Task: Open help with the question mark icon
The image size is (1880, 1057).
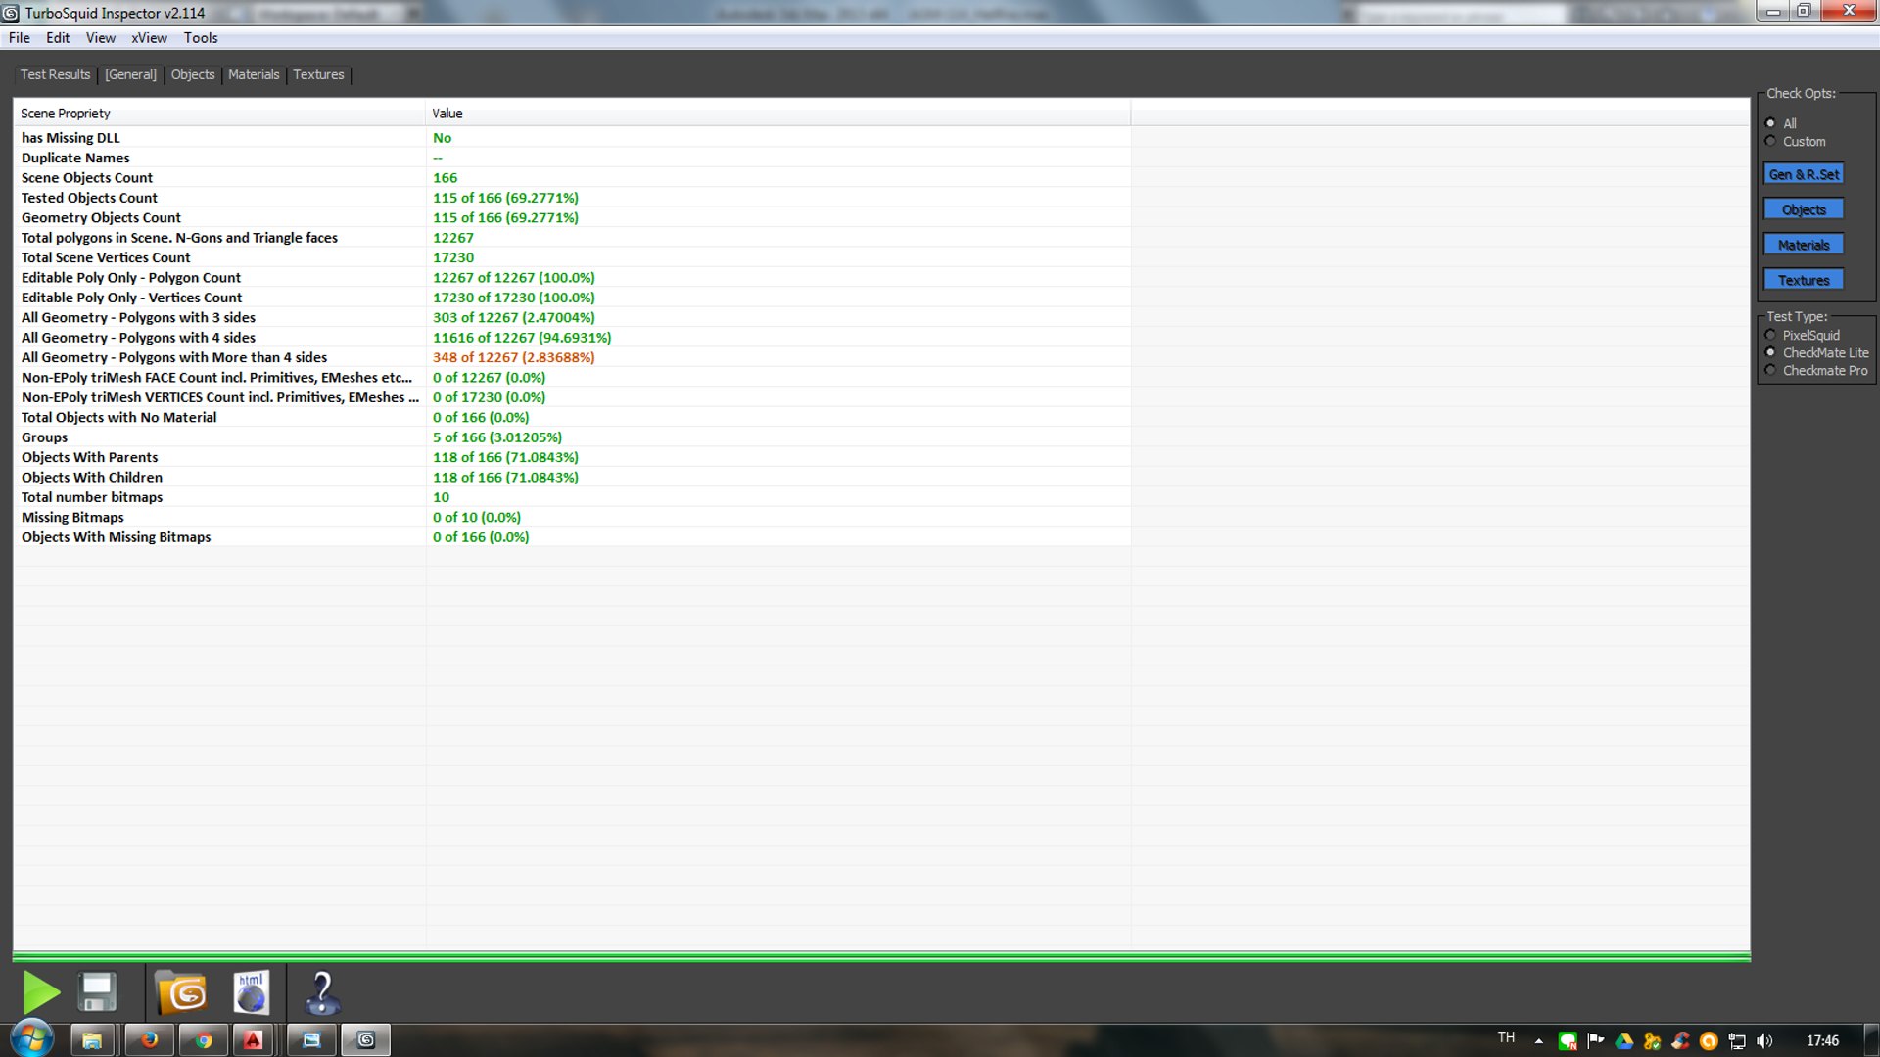Action: click(321, 992)
